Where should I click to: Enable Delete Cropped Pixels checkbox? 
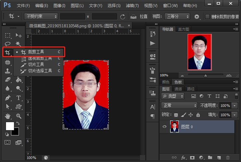click(207, 16)
